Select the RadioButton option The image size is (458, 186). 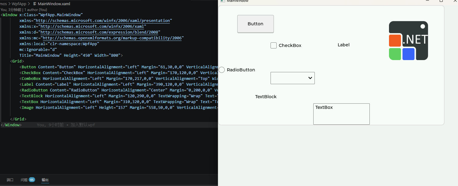click(222, 70)
